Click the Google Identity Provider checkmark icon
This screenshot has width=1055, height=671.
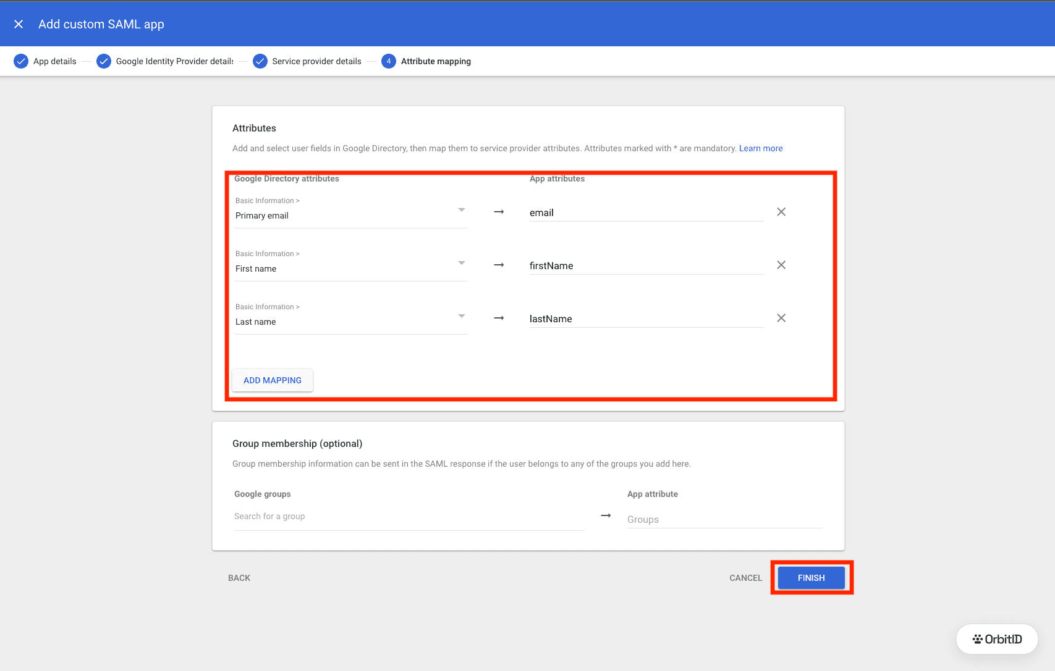[x=104, y=61]
